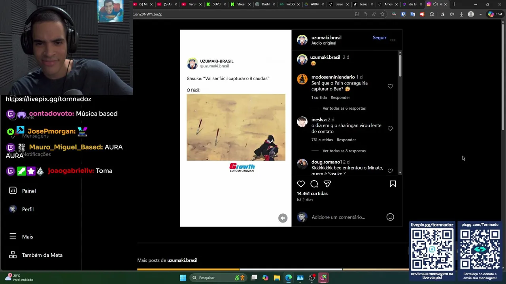Image resolution: width=506 pixels, height=284 pixels.
Task: Open Microsoft Edge from taskbar
Action: pyautogui.click(x=289, y=278)
